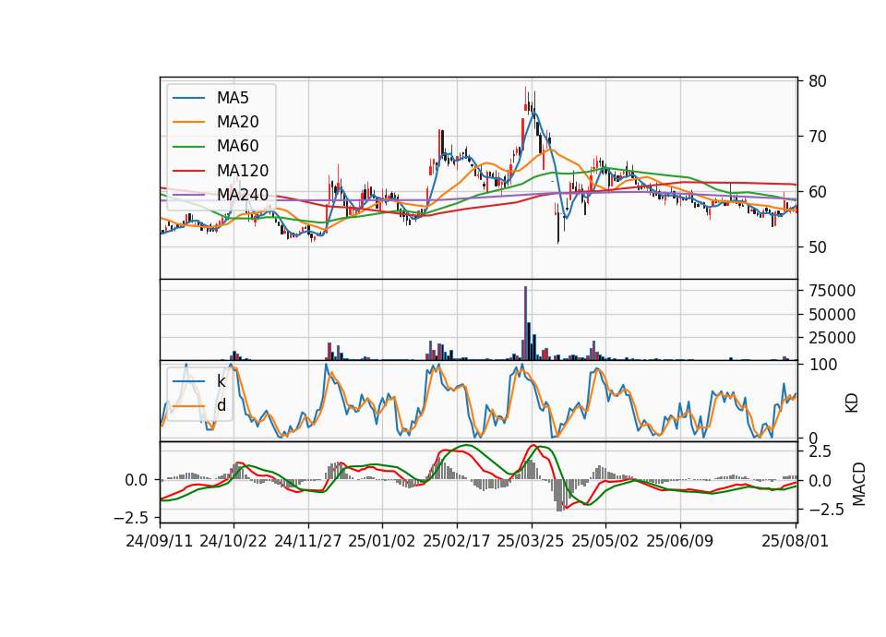The height and width of the screenshot is (637, 886).
Task: Click the tallest volume bar near 25/03/25
Action: pyautogui.click(x=525, y=323)
